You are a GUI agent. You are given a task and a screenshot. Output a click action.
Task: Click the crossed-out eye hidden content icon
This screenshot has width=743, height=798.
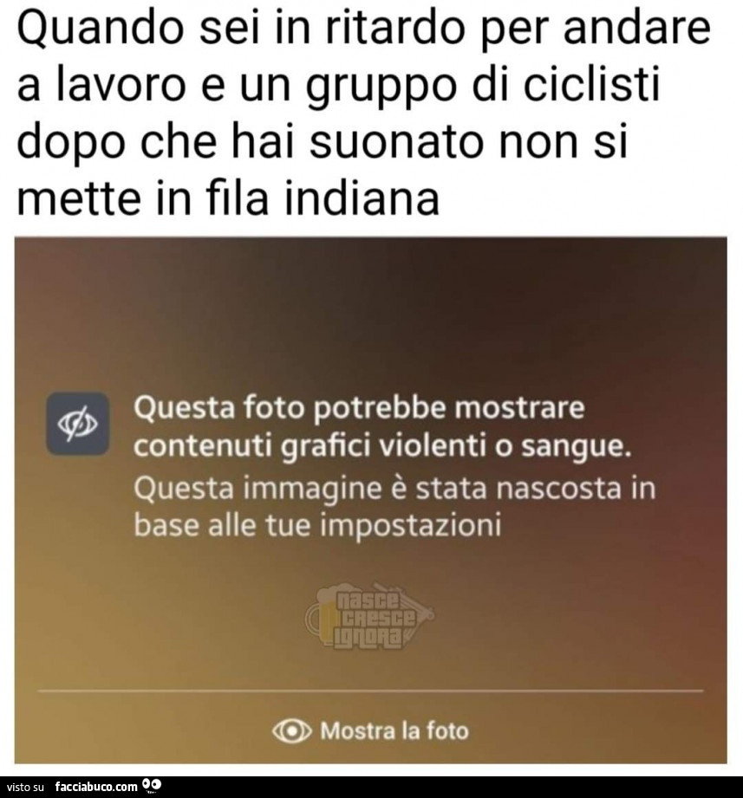tap(77, 424)
